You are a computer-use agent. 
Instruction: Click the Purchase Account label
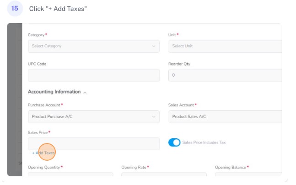point(44,105)
